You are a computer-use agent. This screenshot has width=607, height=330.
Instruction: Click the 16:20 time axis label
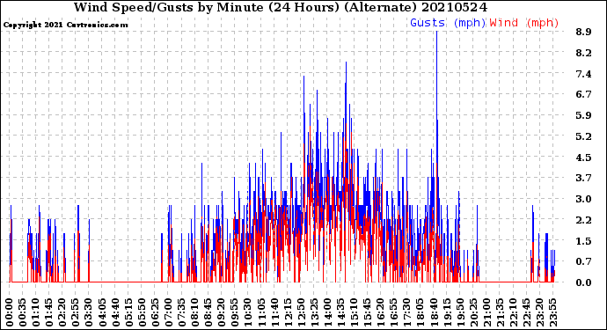tap(380, 312)
